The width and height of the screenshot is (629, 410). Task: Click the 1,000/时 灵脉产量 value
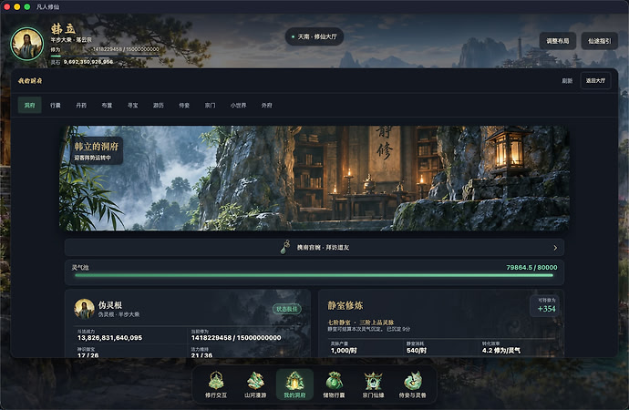344,351
